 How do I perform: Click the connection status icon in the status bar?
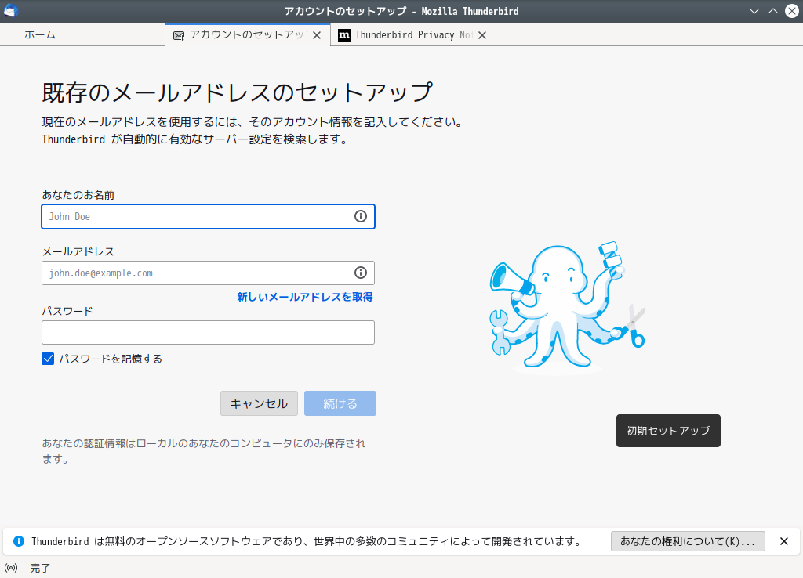point(11,568)
